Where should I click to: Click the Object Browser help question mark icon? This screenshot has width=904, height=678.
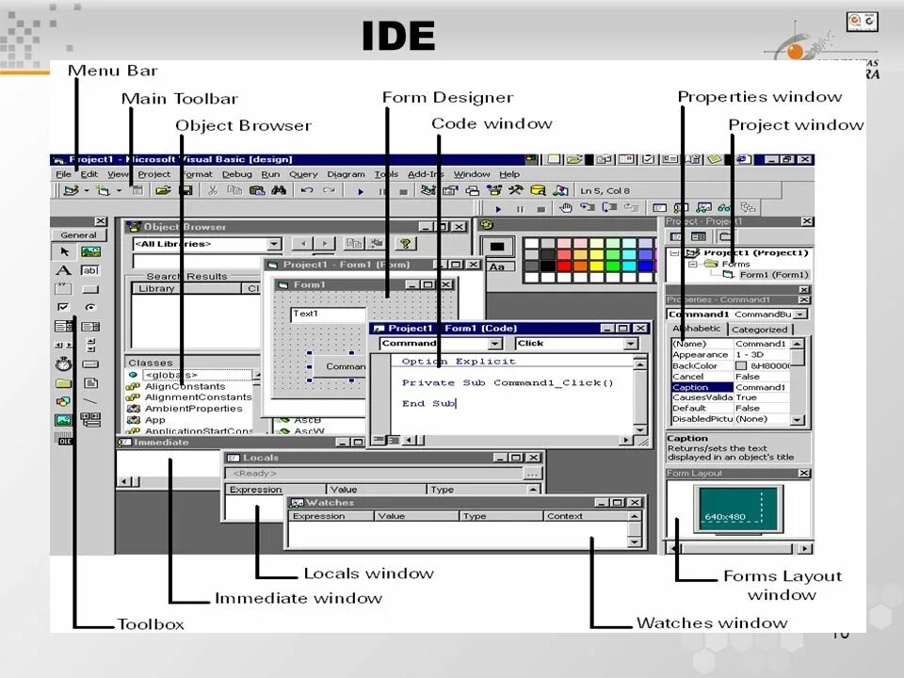405,243
